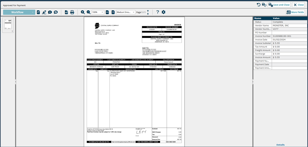Click the PDF export icon
The height and width of the screenshot is (147, 308).
pos(66,12)
